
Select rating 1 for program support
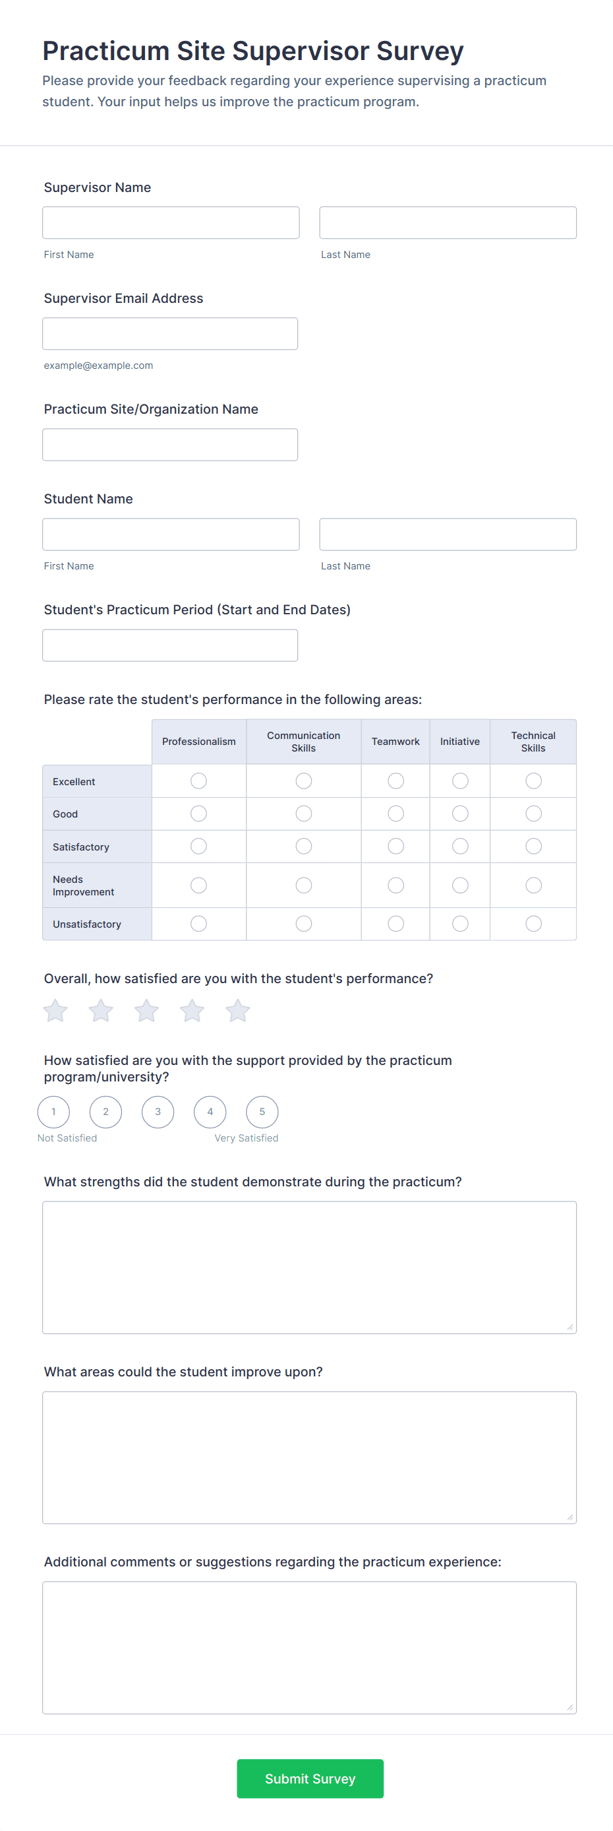click(x=54, y=1112)
